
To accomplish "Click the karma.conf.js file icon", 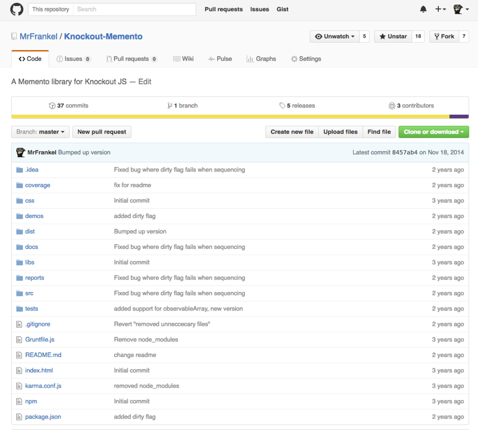I will 19,386.
